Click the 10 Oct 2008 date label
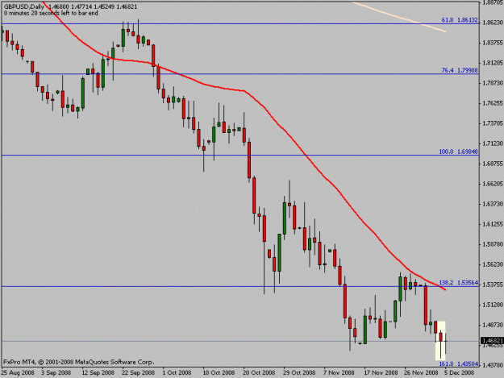Screen dimensions: 504x378 219,372
